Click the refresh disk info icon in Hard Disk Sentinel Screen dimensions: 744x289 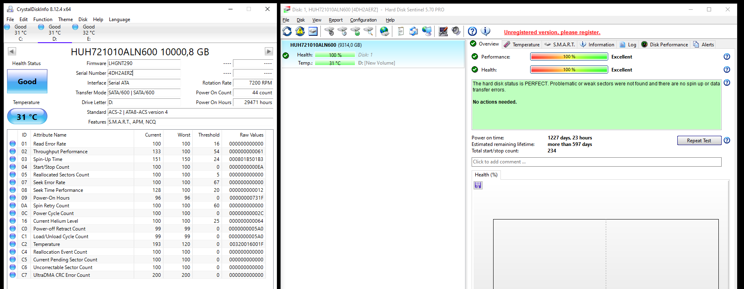287,31
